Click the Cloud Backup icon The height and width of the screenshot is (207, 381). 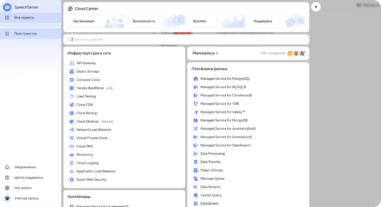pyautogui.click(x=72, y=113)
